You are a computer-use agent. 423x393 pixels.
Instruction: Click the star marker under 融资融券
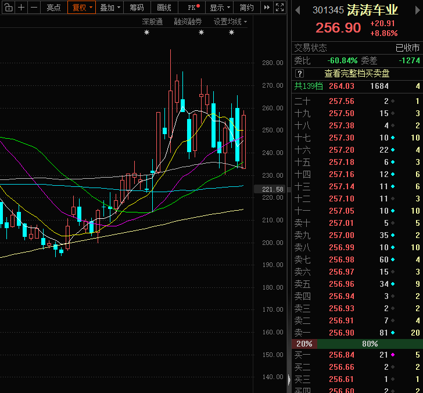coord(201,33)
